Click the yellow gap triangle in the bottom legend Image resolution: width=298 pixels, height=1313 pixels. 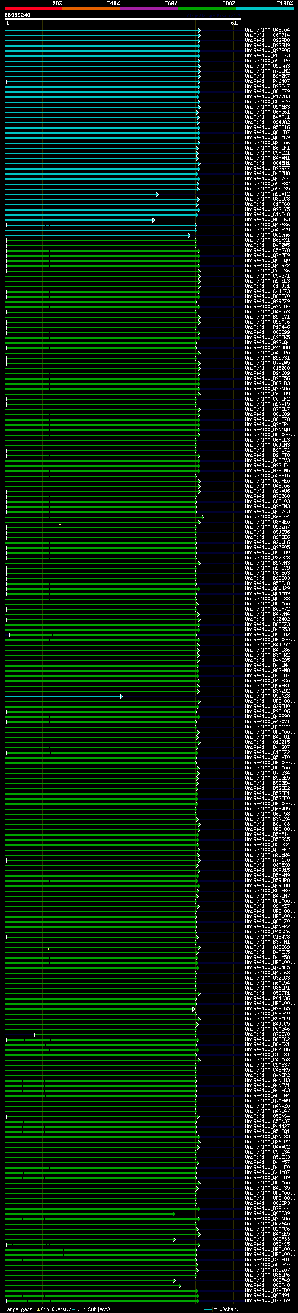[38, 1309]
